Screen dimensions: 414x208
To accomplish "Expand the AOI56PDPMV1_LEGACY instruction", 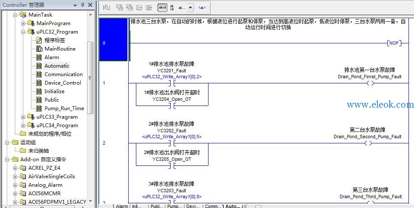I will (x=15, y=202).
